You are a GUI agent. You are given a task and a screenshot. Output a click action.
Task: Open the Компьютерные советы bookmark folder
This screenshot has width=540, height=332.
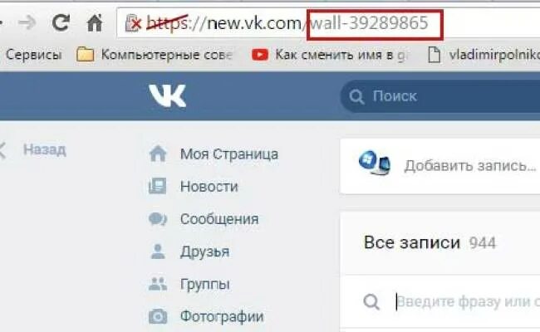click(155, 55)
